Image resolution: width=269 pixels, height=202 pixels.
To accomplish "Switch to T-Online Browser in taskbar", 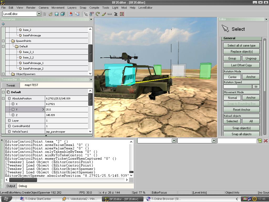I will [163, 199].
